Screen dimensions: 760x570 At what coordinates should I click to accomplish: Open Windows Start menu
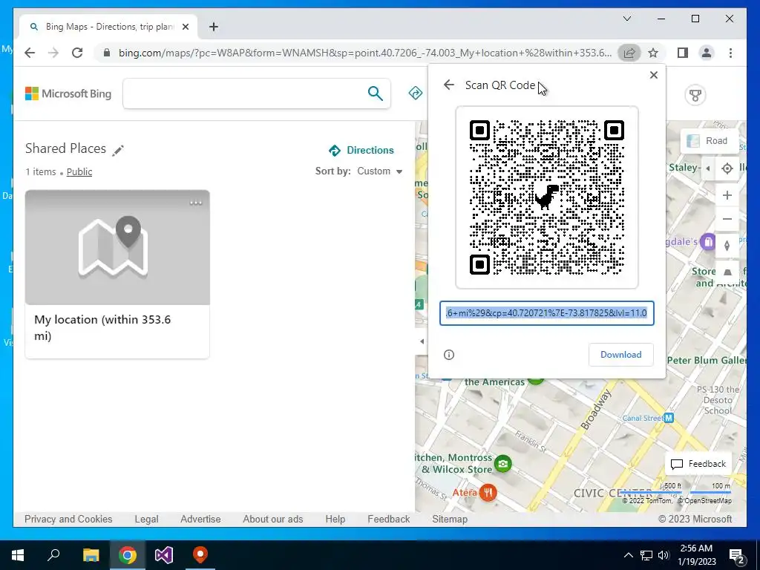18,555
